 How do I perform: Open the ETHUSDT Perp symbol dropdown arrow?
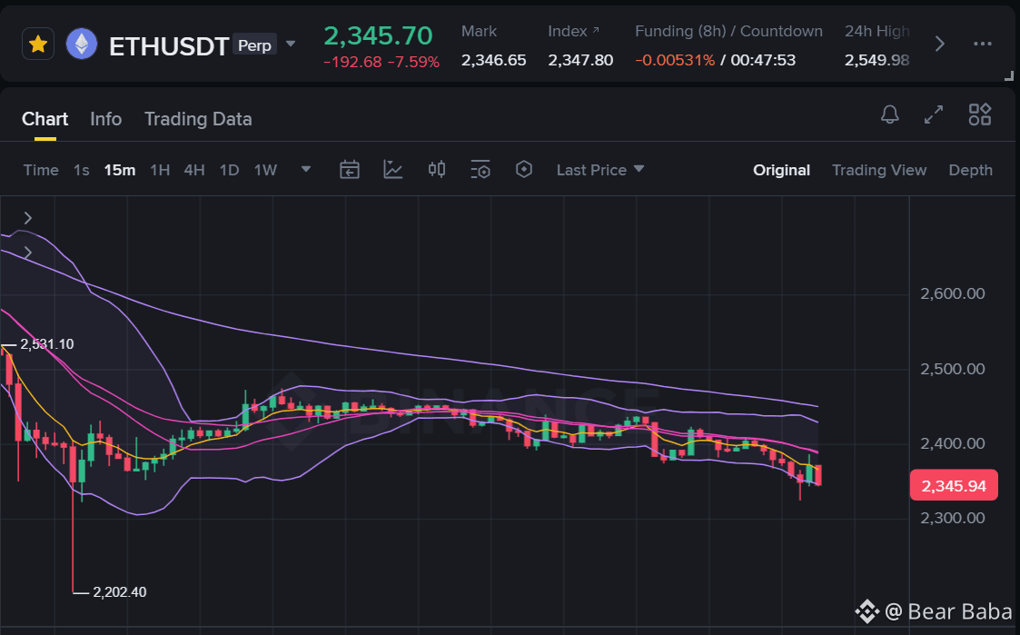tap(291, 45)
